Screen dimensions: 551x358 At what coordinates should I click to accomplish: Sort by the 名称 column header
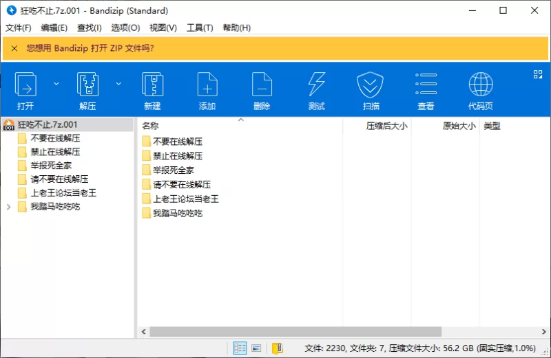click(150, 126)
